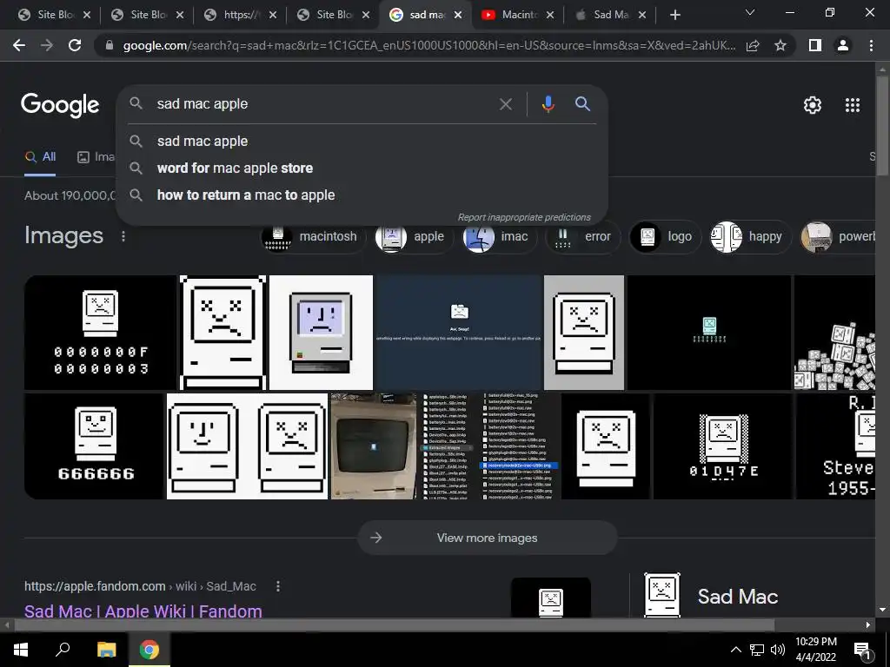Filter images by the macintosh chip
This screenshot has width=890, height=667.
[x=313, y=236]
